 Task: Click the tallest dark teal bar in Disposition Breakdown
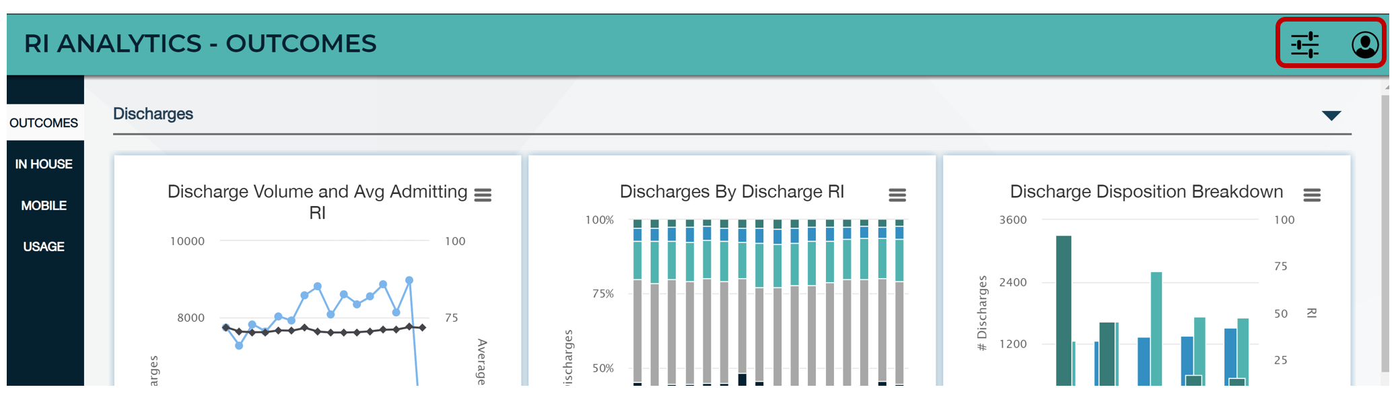point(1063,310)
